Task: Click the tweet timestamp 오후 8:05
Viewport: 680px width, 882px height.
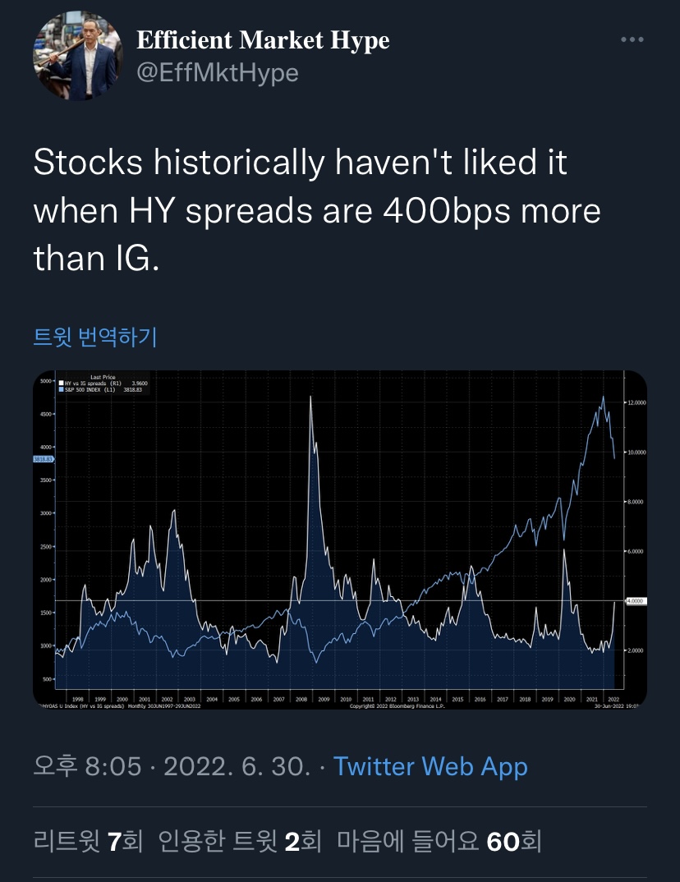Action: [x=87, y=766]
